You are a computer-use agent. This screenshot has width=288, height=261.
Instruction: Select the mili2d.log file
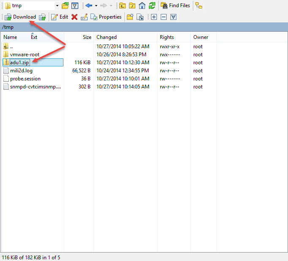[21, 71]
